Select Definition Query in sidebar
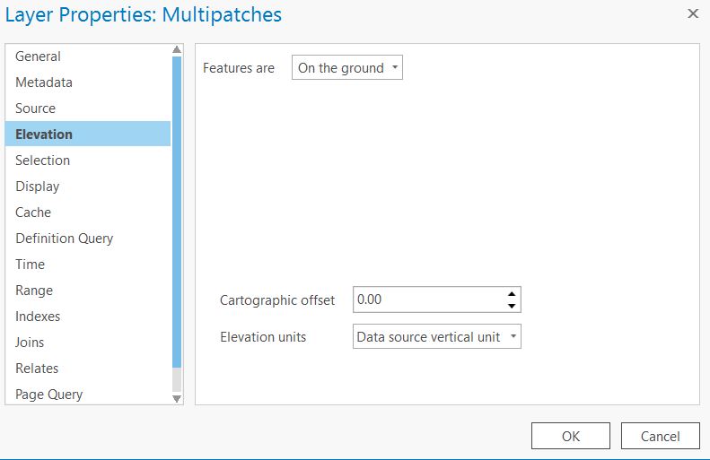The image size is (710, 460). pos(64,239)
